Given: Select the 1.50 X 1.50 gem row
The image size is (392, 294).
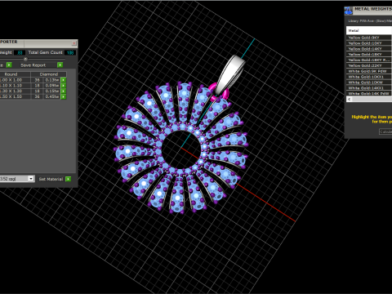Looking at the screenshot, I should pos(33,96).
